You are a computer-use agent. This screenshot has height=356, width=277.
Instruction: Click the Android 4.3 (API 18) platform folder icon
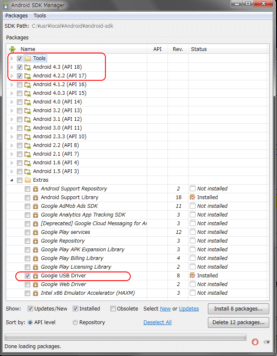pyautogui.click(x=28, y=67)
